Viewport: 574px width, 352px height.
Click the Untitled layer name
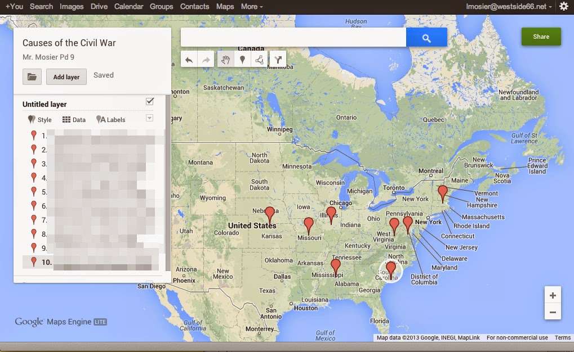(x=45, y=104)
